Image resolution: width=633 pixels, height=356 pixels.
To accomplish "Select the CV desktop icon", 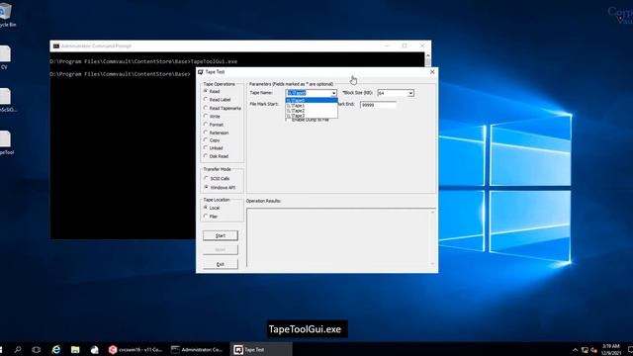I will (x=5, y=57).
